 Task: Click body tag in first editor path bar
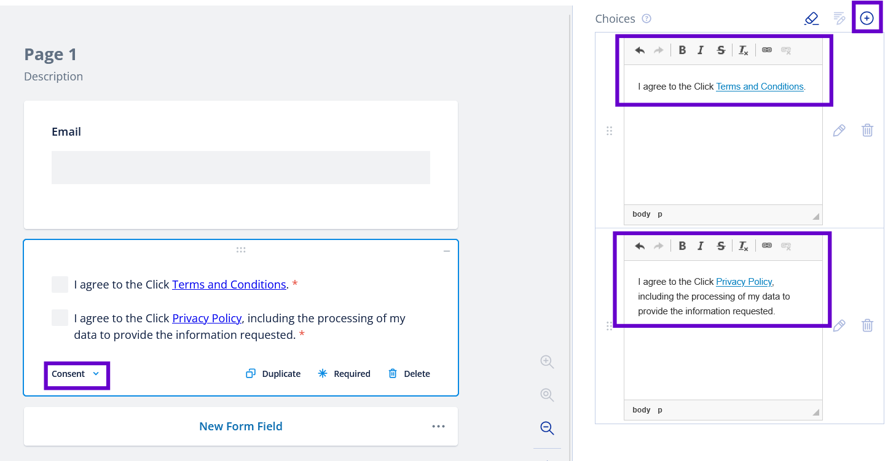tap(641, 214)
